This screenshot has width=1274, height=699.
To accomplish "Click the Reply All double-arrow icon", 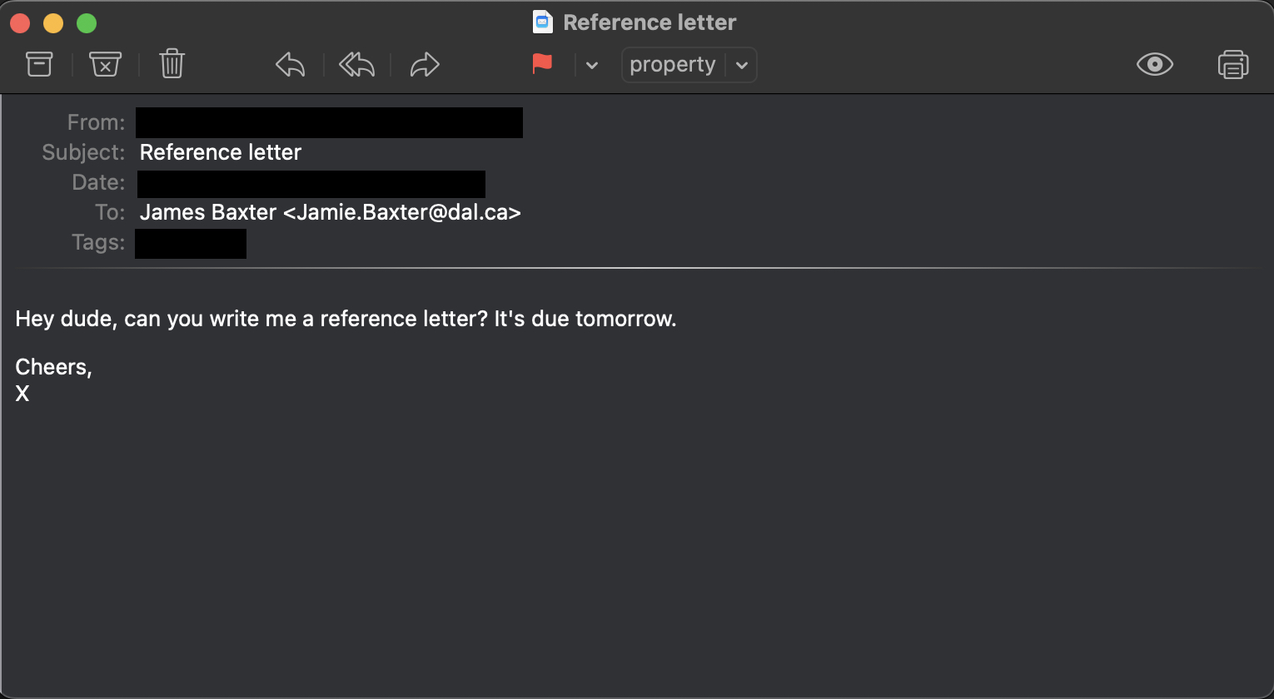I will click(356, 64).
